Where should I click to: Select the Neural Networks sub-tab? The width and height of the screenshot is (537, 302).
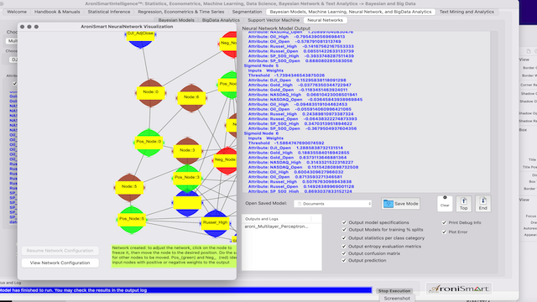(325, 20)
